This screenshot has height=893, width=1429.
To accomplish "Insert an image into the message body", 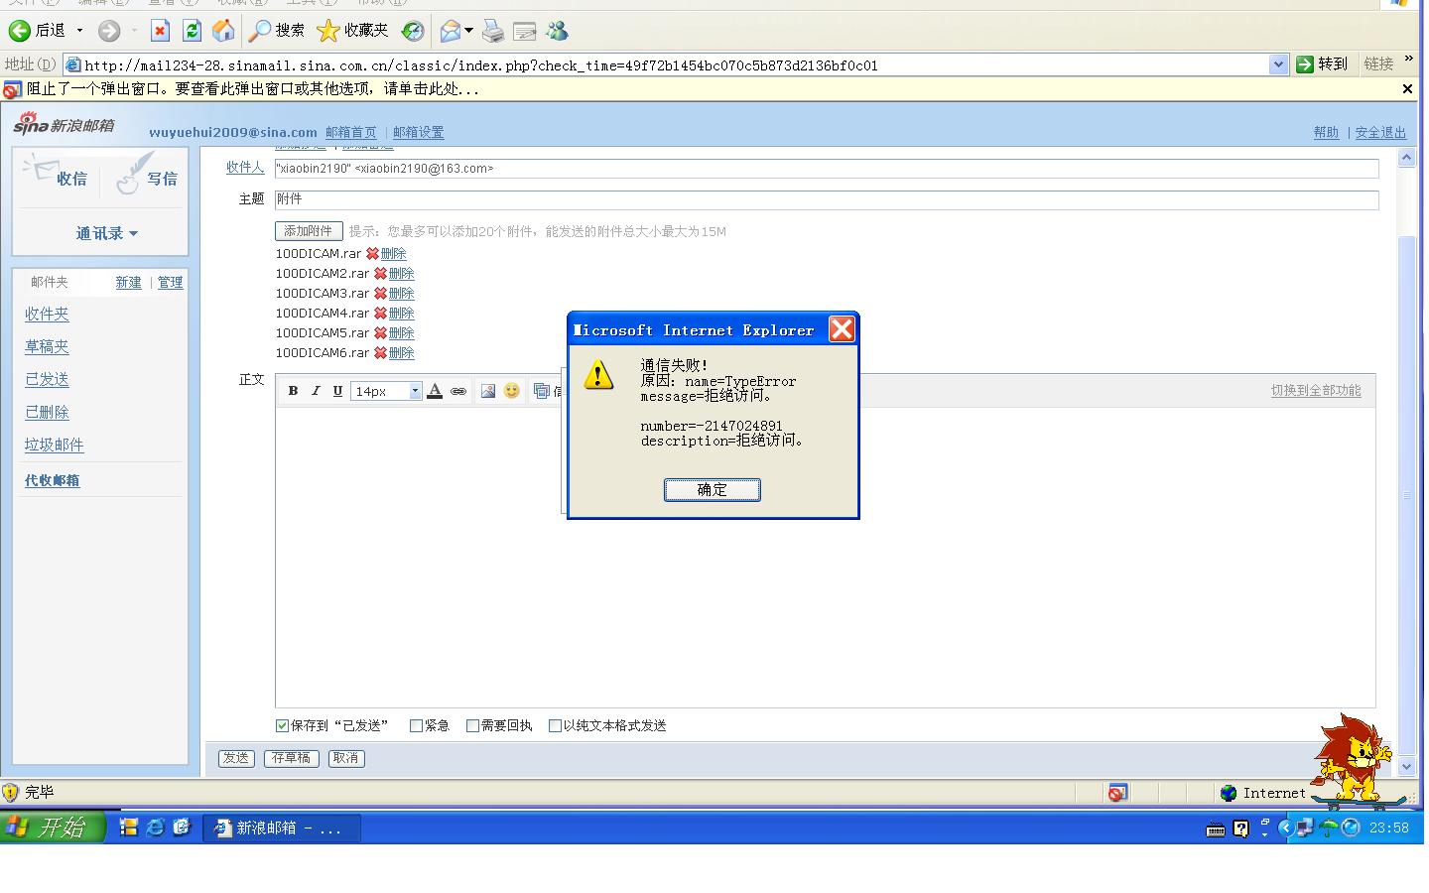I will 487,391.
